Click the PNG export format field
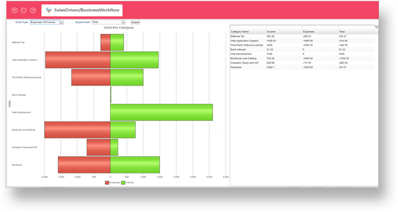 pyautogui.click(x=107, y=23)
